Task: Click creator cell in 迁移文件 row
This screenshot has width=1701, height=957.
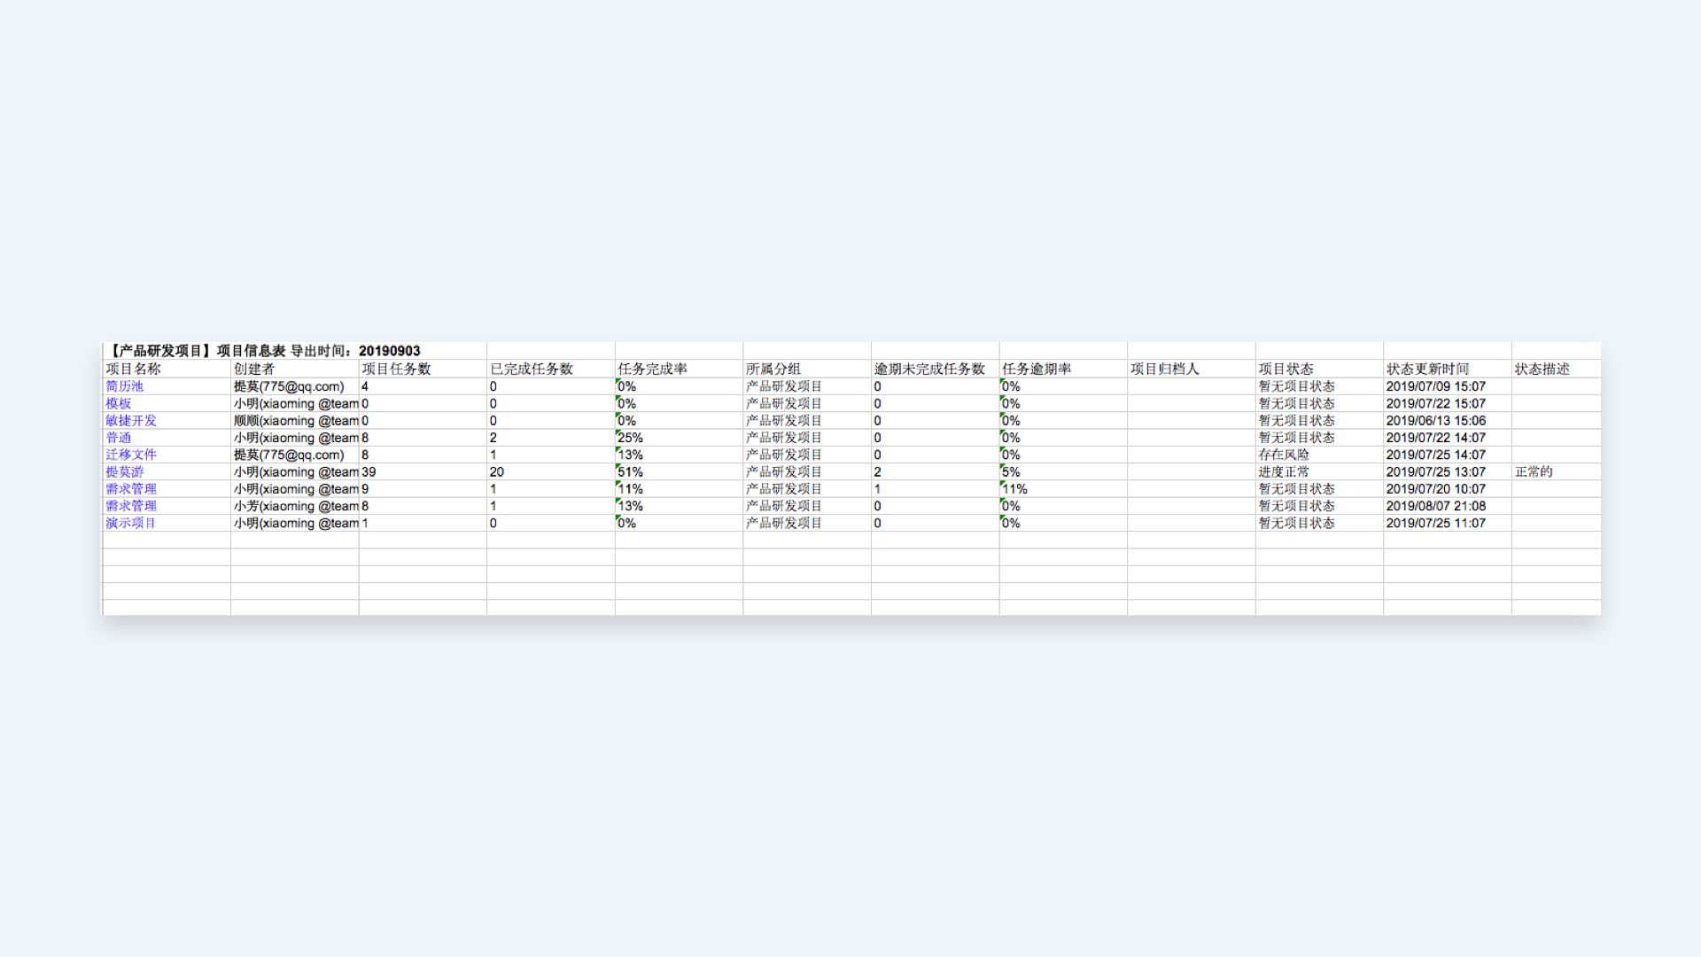Action: [x=295, y=455]
